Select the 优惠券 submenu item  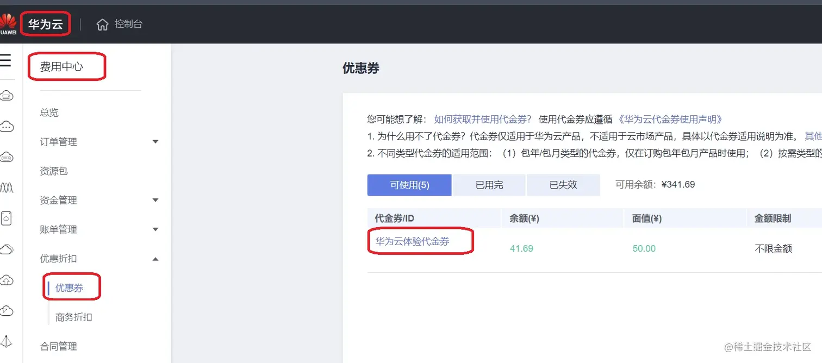69,288
